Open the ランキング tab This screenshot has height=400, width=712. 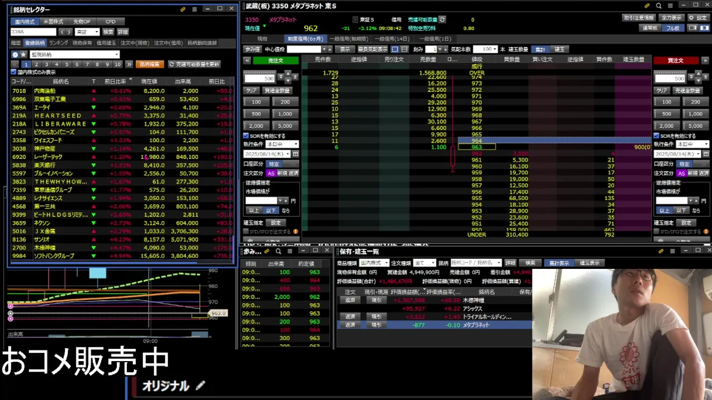click(58, 43)
